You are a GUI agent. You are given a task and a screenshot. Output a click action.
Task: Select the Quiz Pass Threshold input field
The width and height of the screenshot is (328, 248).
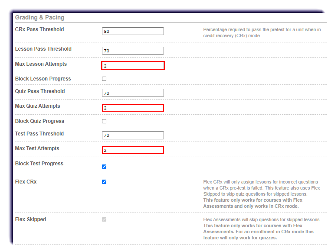point(133,93)
